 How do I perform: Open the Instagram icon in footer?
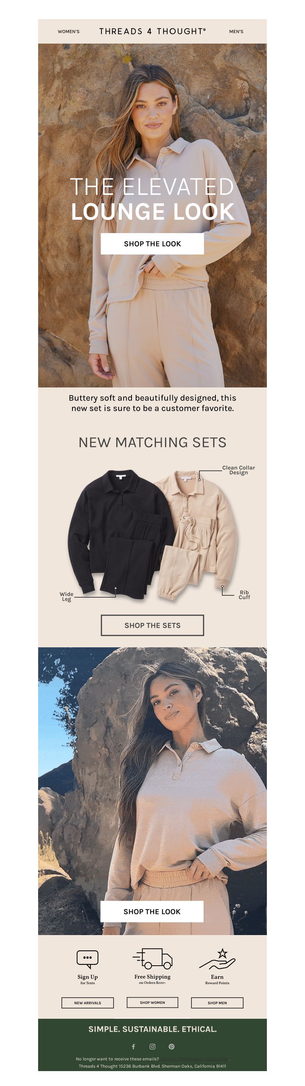152,1046
